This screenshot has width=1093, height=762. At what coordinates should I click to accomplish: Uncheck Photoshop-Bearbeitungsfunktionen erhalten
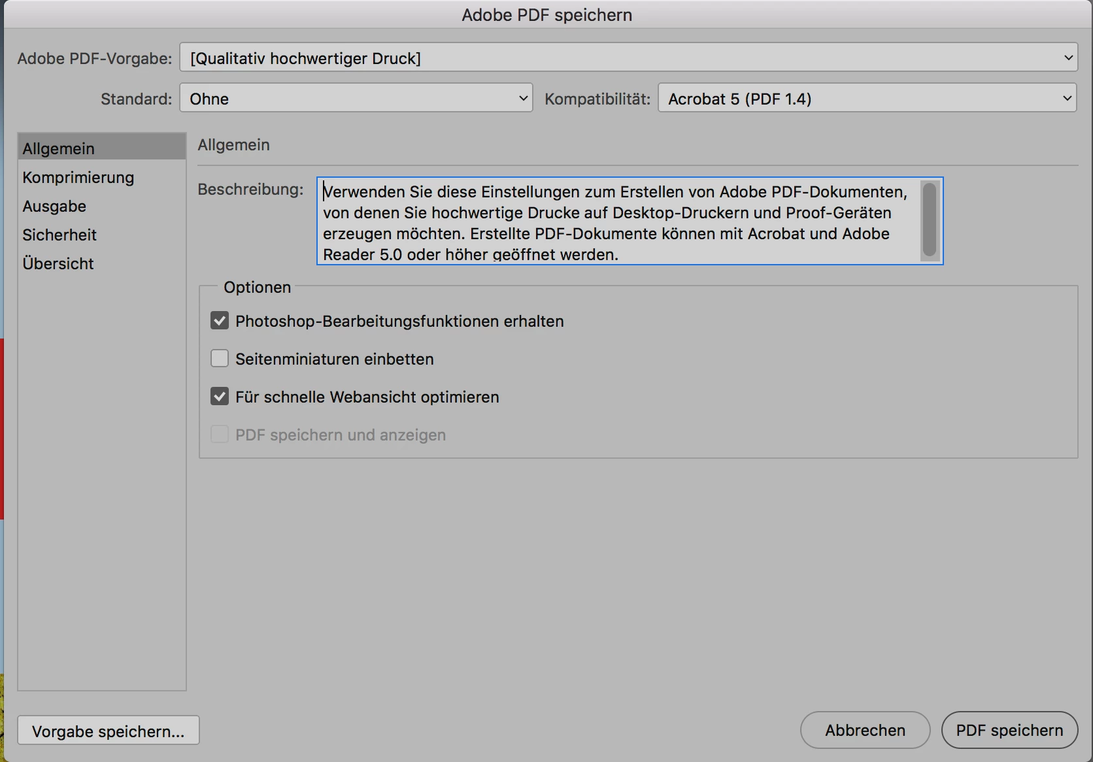pyautogui.click(x=220, y=321)
